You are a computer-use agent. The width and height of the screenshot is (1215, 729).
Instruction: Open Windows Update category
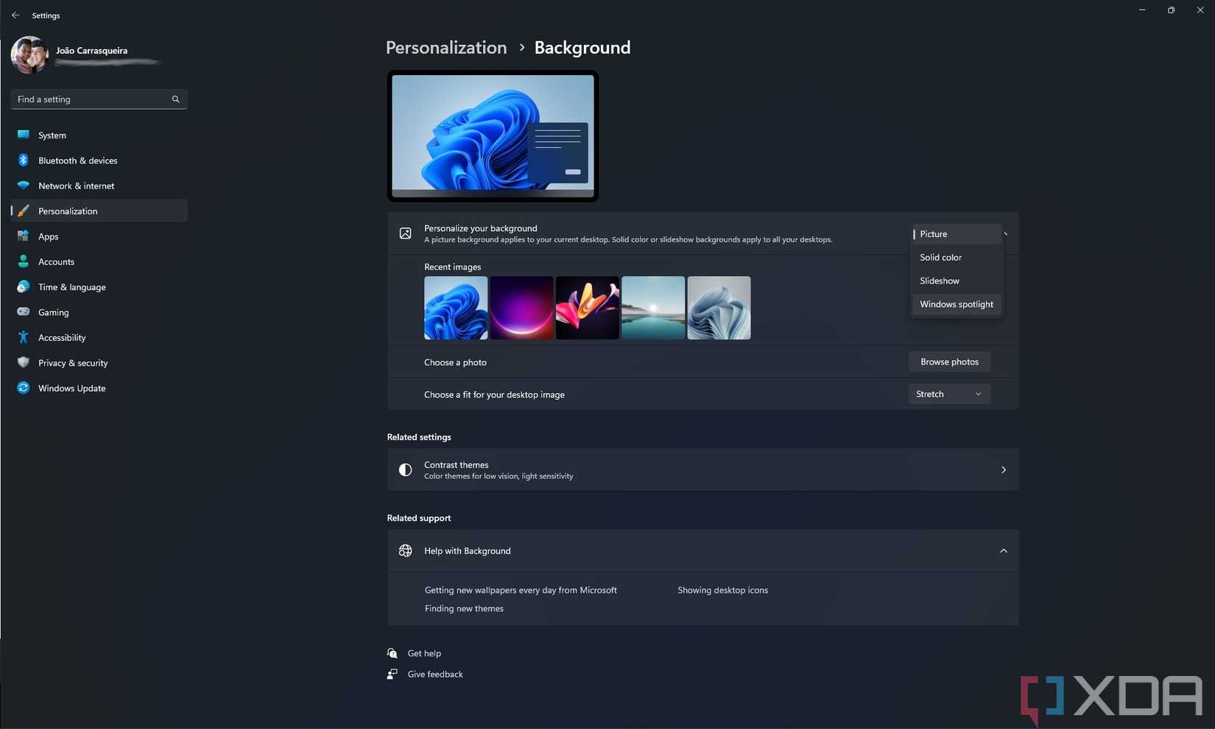(x=99, y=387)
